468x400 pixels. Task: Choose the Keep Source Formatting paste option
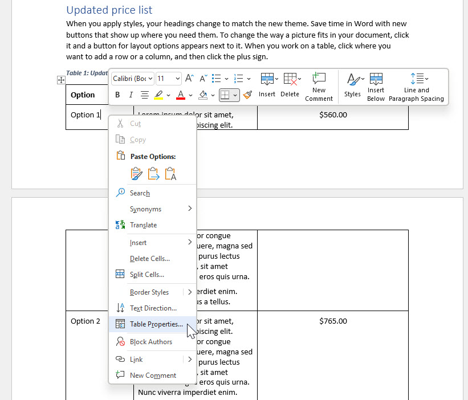click(137, 173)
